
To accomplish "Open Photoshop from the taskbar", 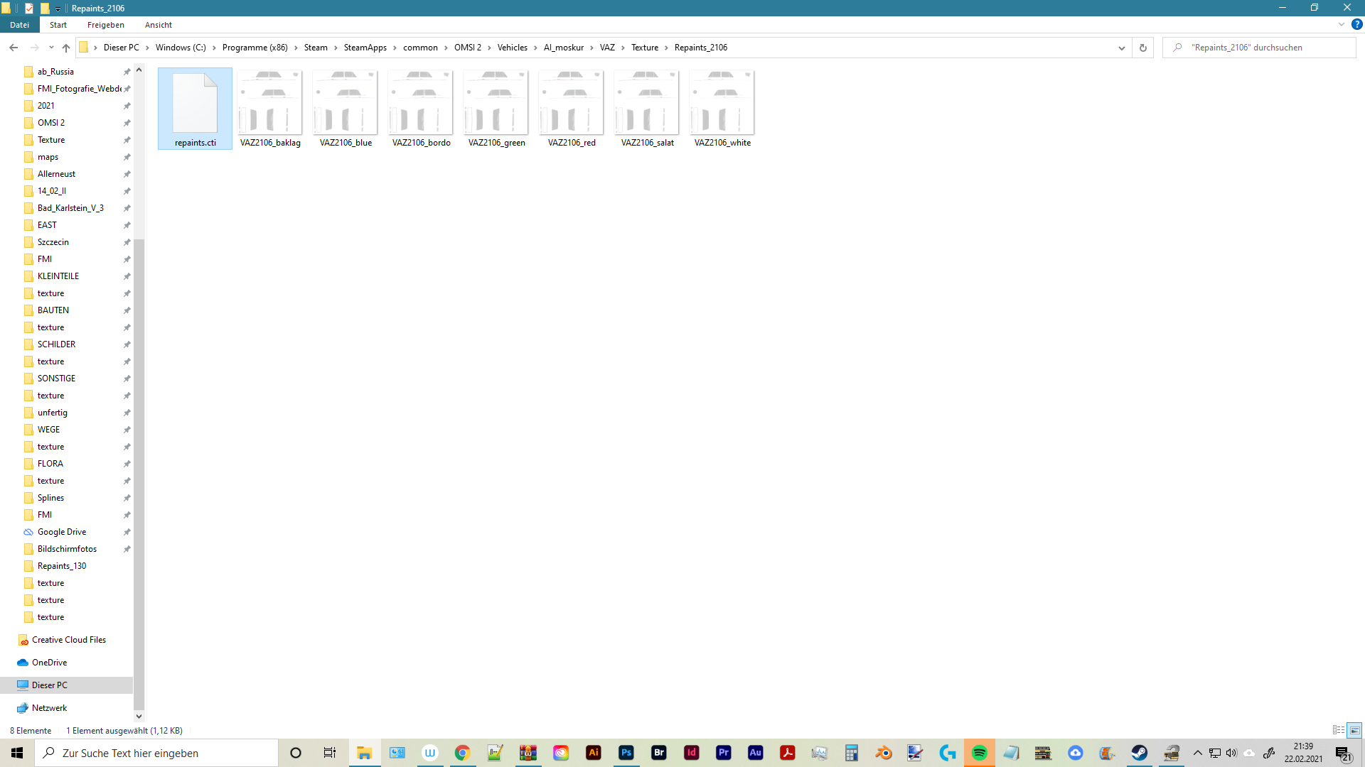I will 626,753.
